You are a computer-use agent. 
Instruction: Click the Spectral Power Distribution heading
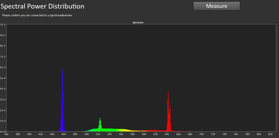(x=42, y=6)
